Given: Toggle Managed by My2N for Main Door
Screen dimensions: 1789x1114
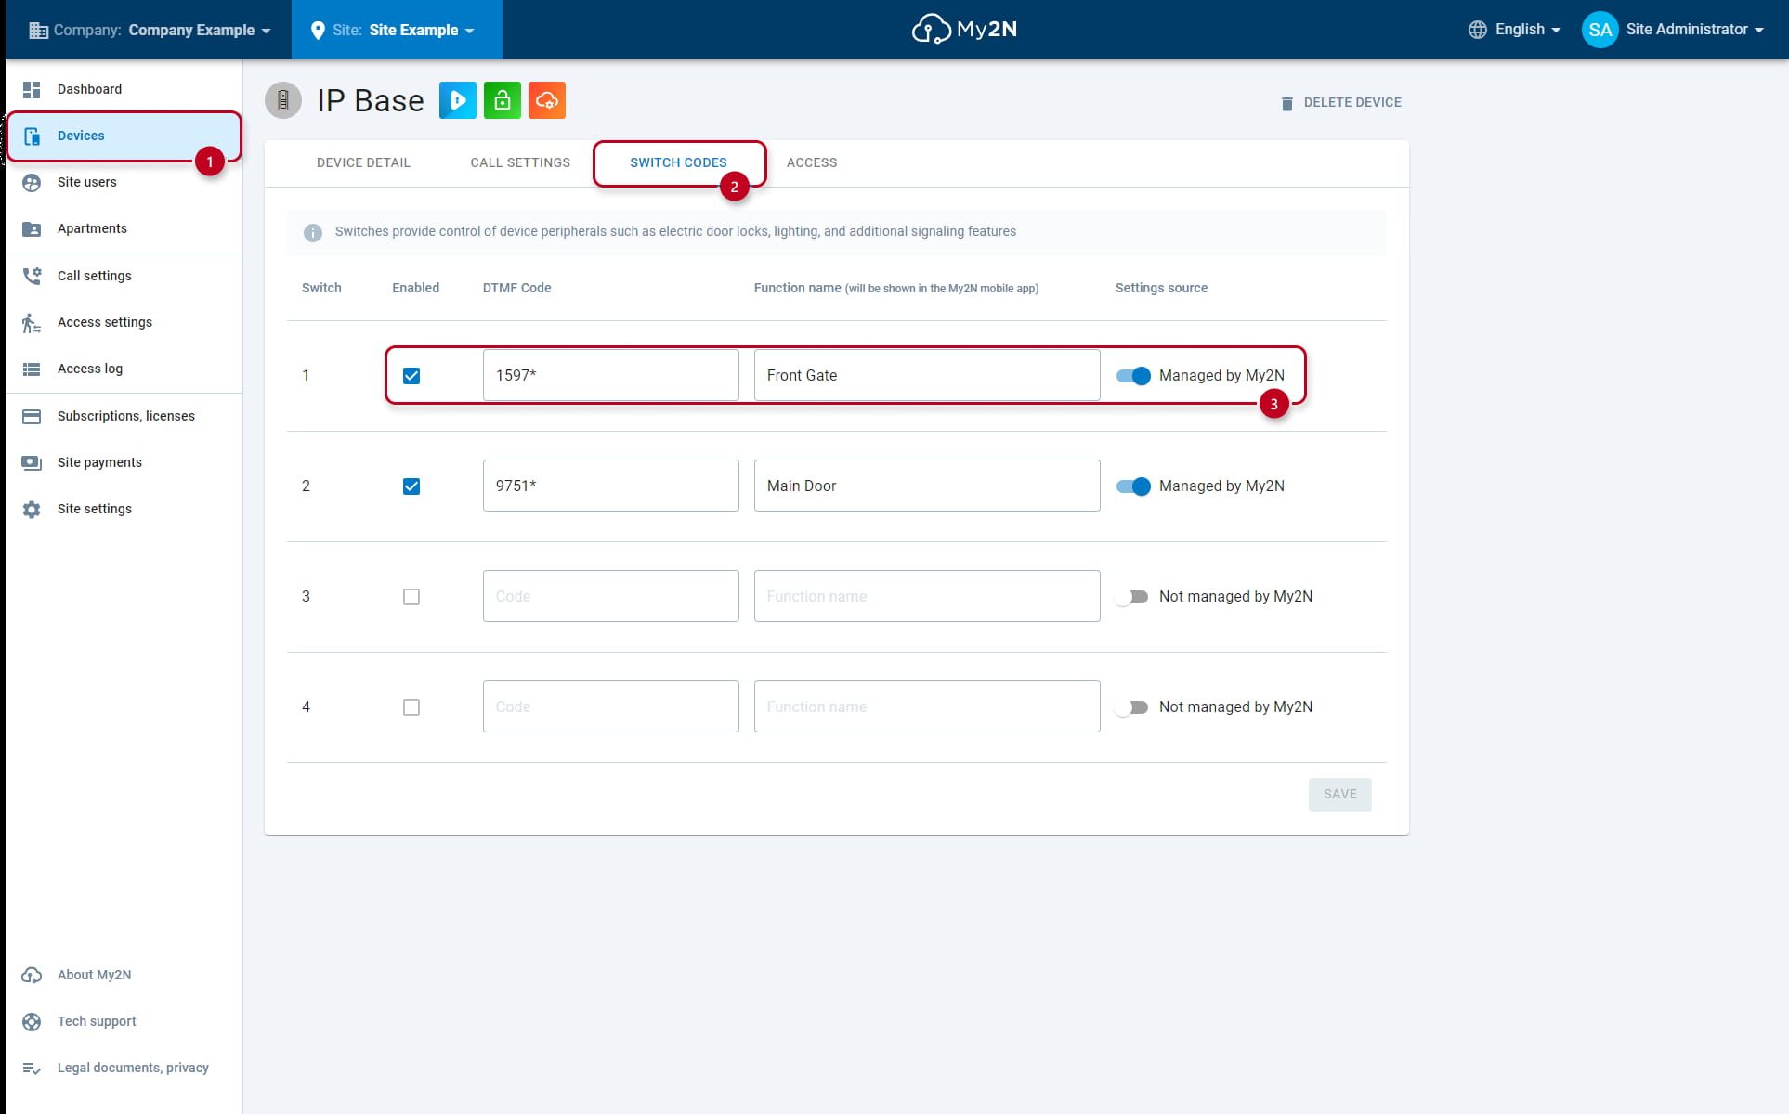Looking at the screenshot, I should [x=1133, y=486].
